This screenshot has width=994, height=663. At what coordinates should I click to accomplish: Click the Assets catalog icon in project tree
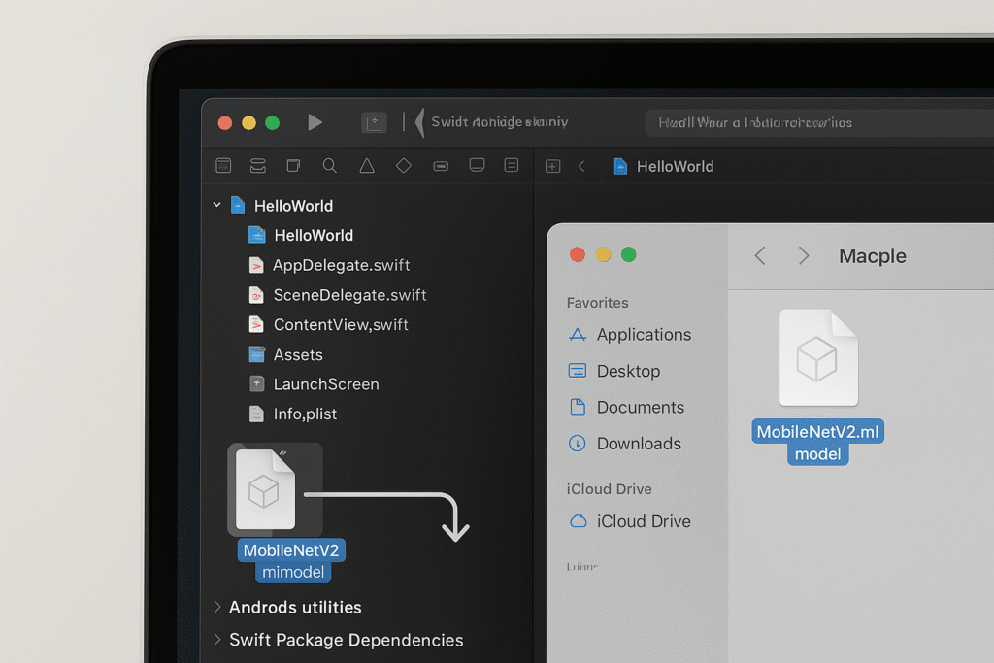[x=255, y=354]
